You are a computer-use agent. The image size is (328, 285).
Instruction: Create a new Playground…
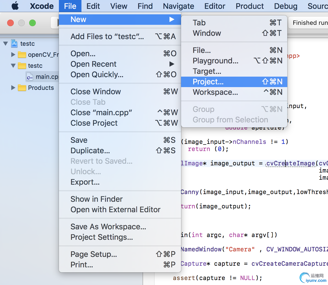pos(234,61)
